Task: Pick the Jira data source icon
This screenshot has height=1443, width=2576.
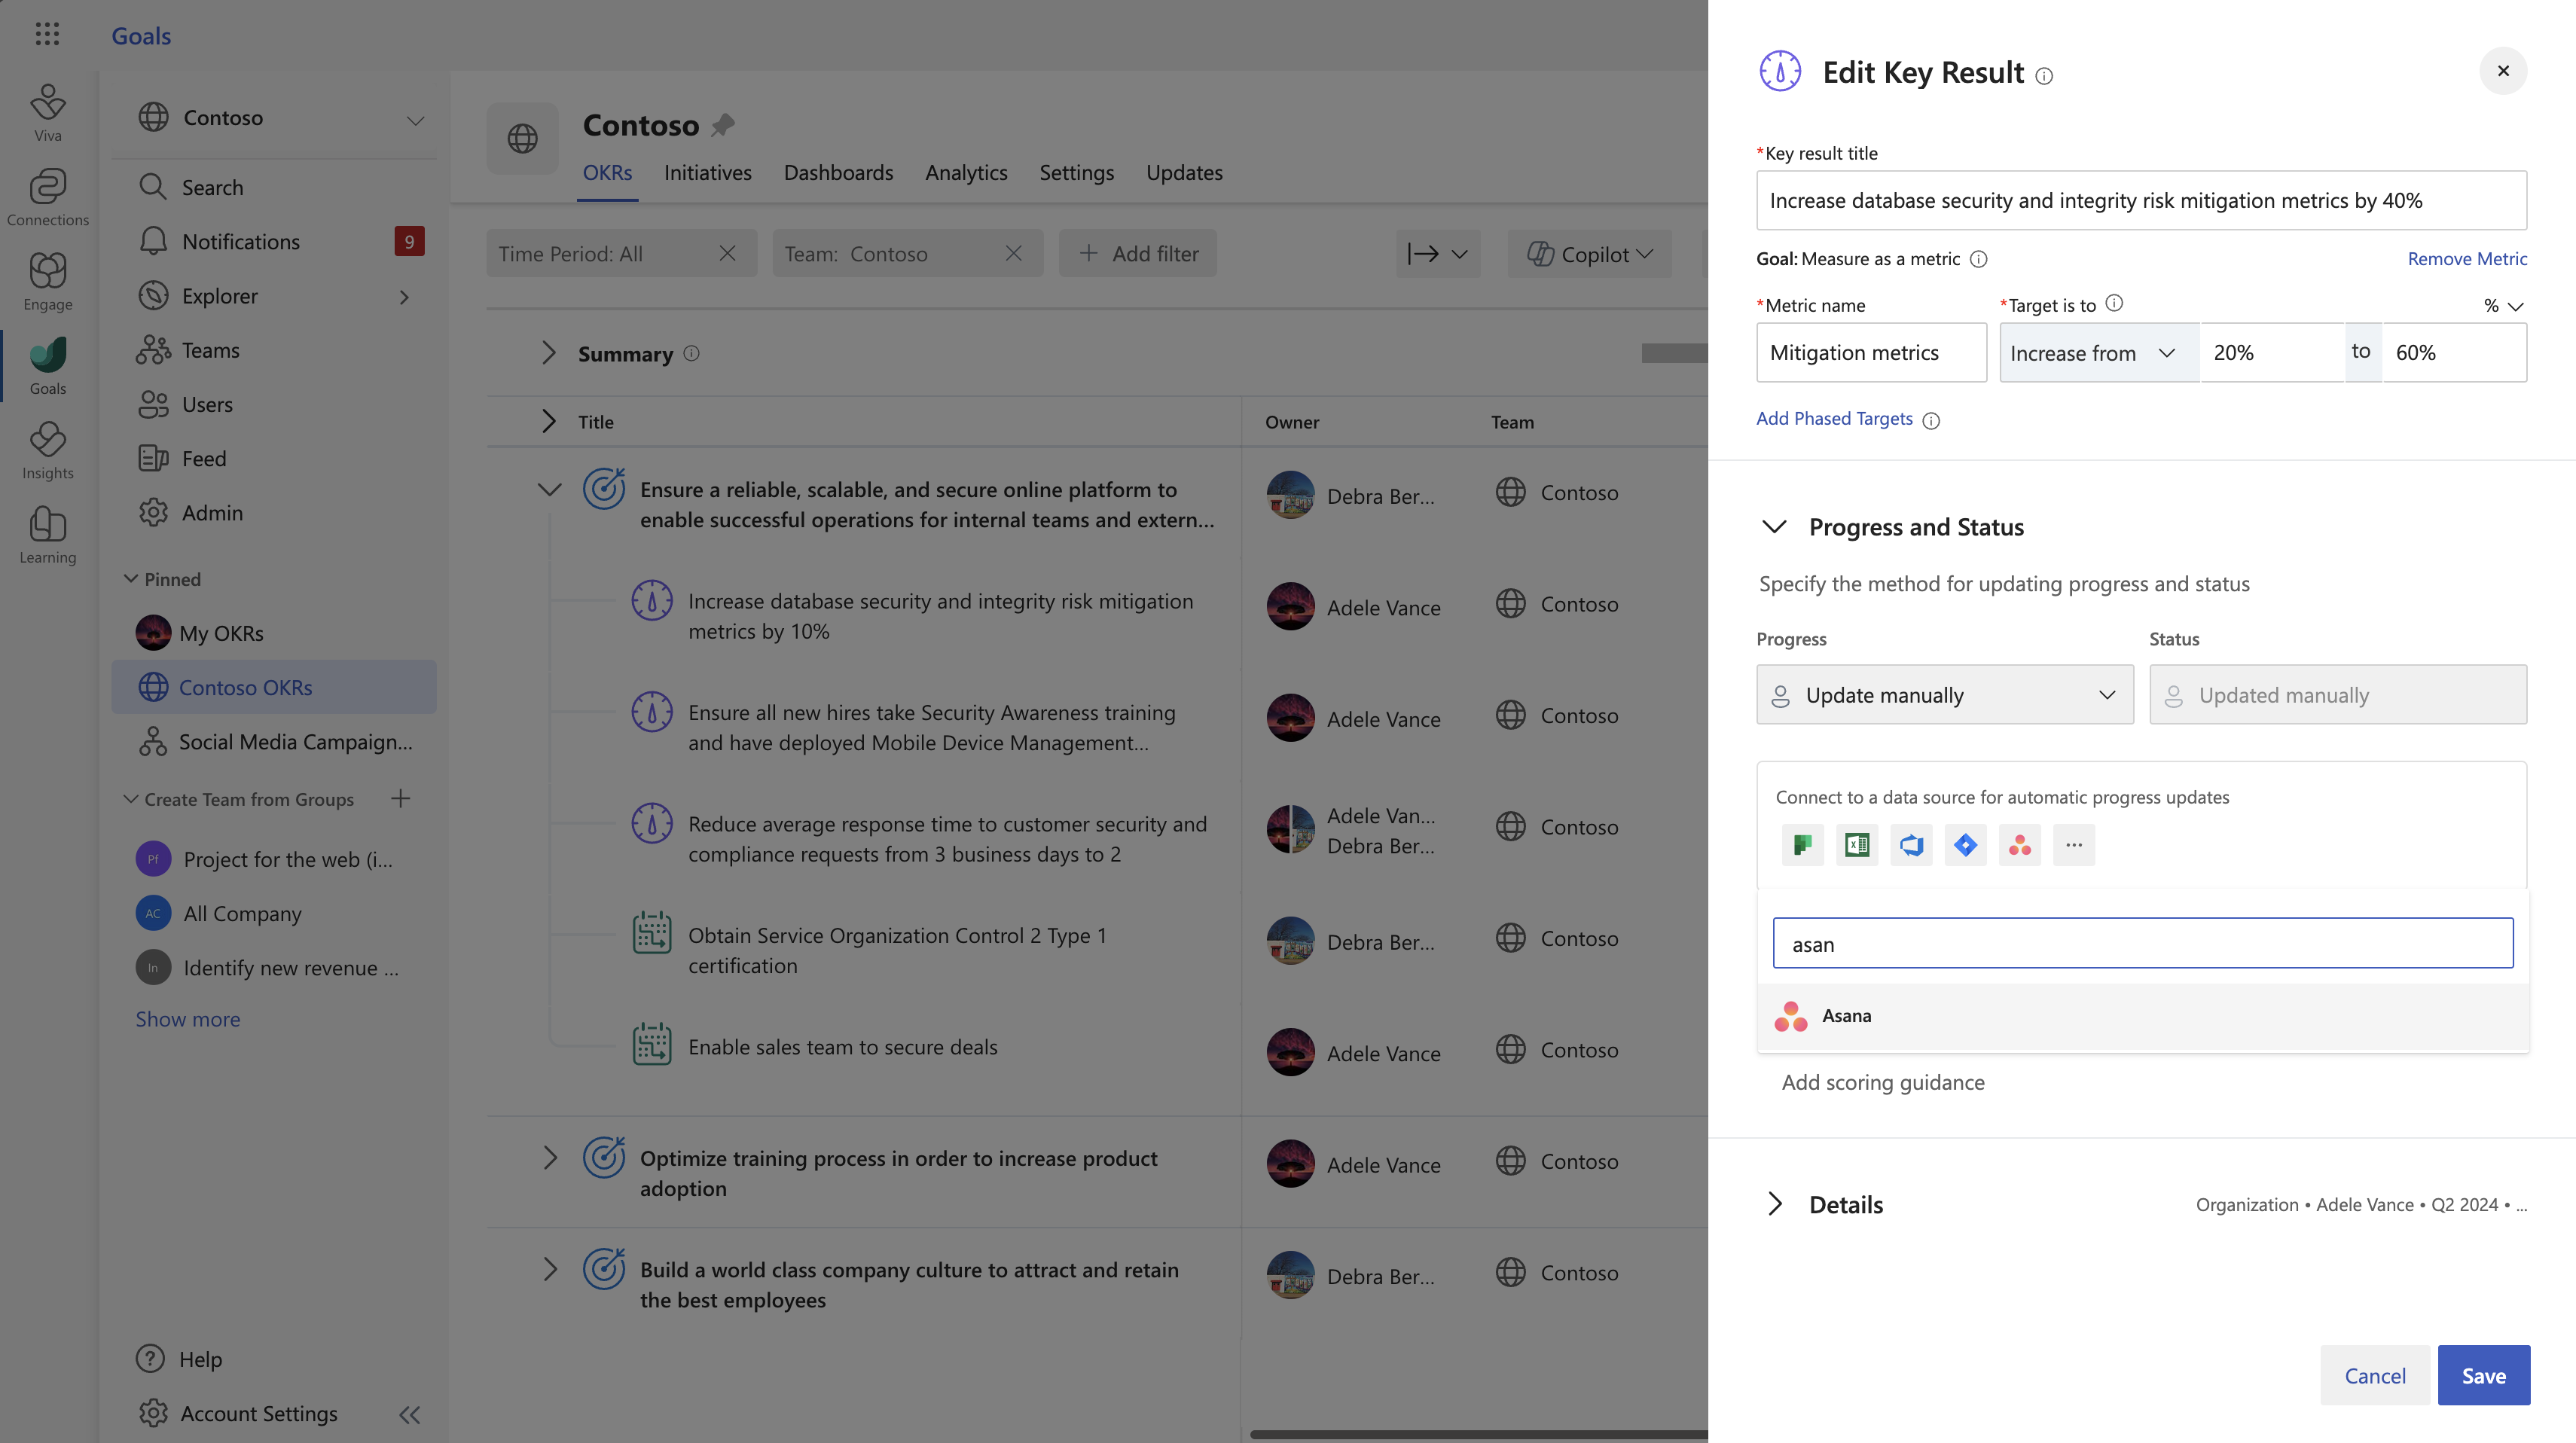Action: click(1965, 845)
